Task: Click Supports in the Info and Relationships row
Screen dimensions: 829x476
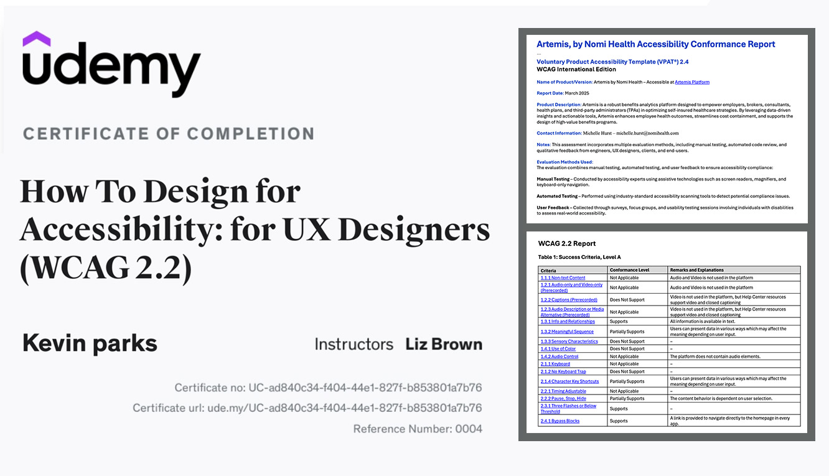Action: coord(619,322)
